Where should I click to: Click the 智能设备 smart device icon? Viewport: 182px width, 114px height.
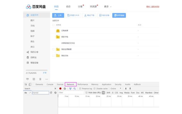(28, 63)
